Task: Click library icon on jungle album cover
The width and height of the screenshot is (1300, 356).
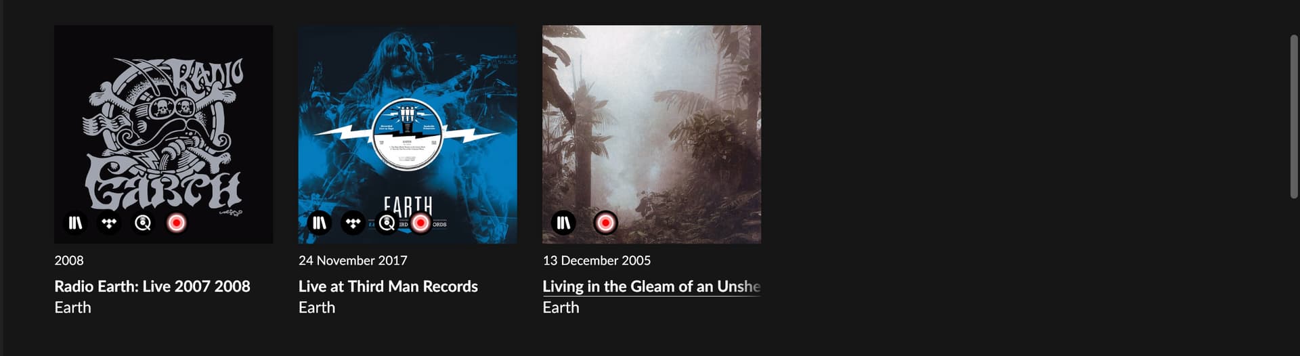Action: pos(563,223)
